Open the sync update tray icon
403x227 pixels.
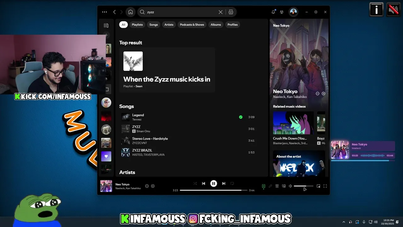(x=357, y=222)
